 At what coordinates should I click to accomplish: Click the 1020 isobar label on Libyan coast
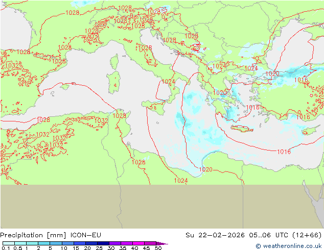[x=206, y=169]
